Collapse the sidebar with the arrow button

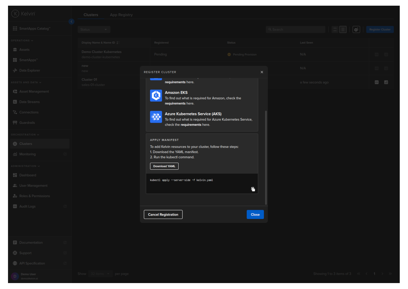click(72, 22)
